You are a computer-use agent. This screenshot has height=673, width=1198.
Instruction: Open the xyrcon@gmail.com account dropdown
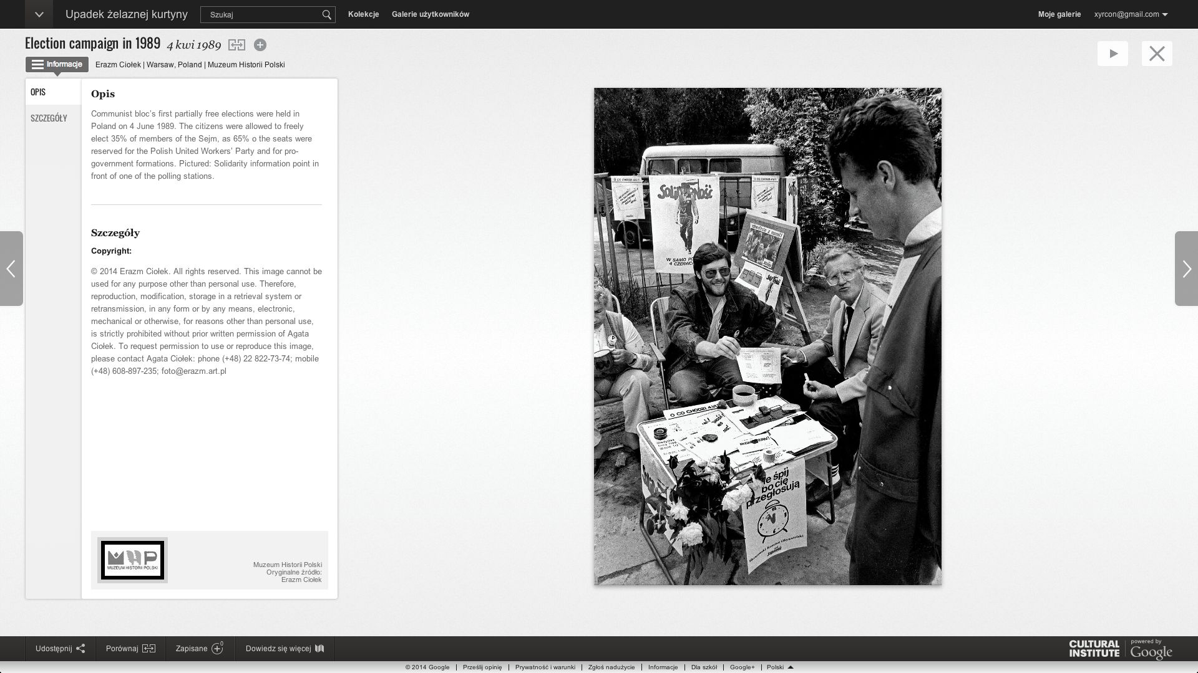(x=1130, y=14)
